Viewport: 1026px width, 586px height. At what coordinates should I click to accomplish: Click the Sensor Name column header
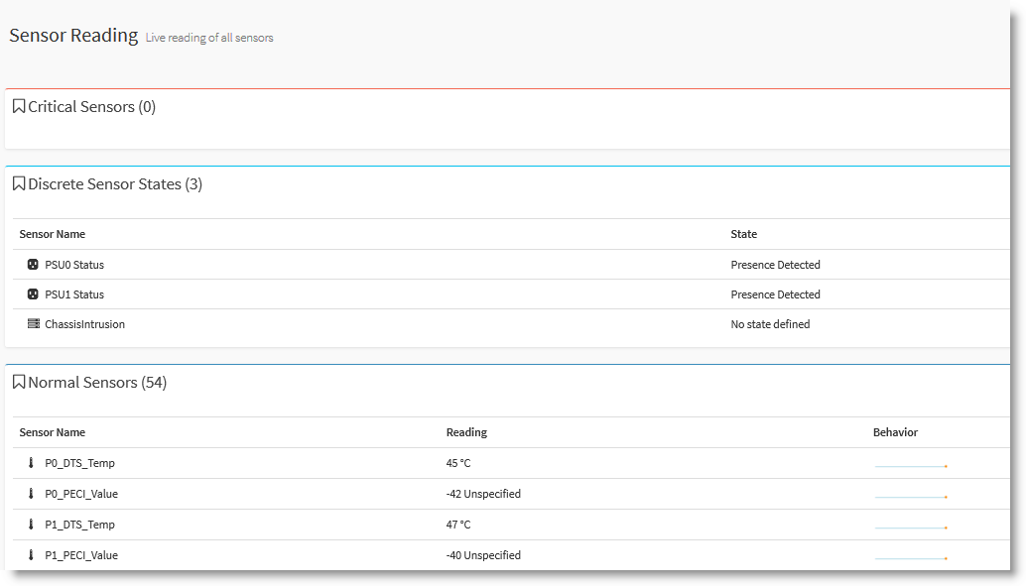(52, 432)
